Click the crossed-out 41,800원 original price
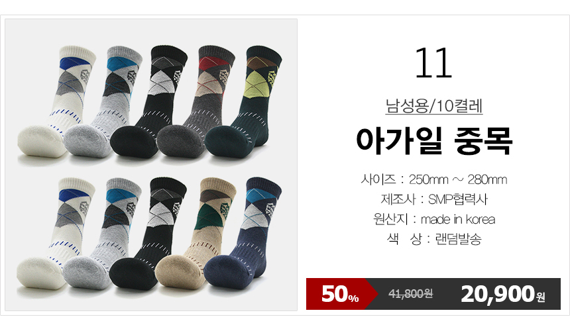570x331 pixels. click(410, 294)
